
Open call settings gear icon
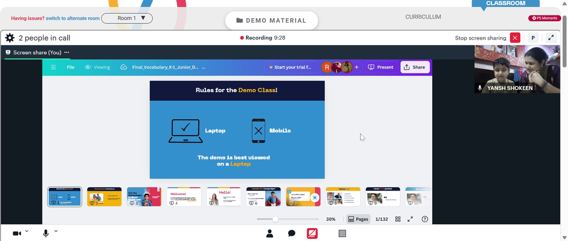tap(10, 38)
